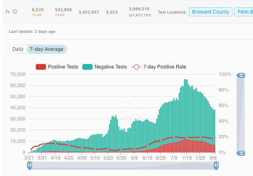Click positive rate data point at 8/8

[x=214, y=138]
